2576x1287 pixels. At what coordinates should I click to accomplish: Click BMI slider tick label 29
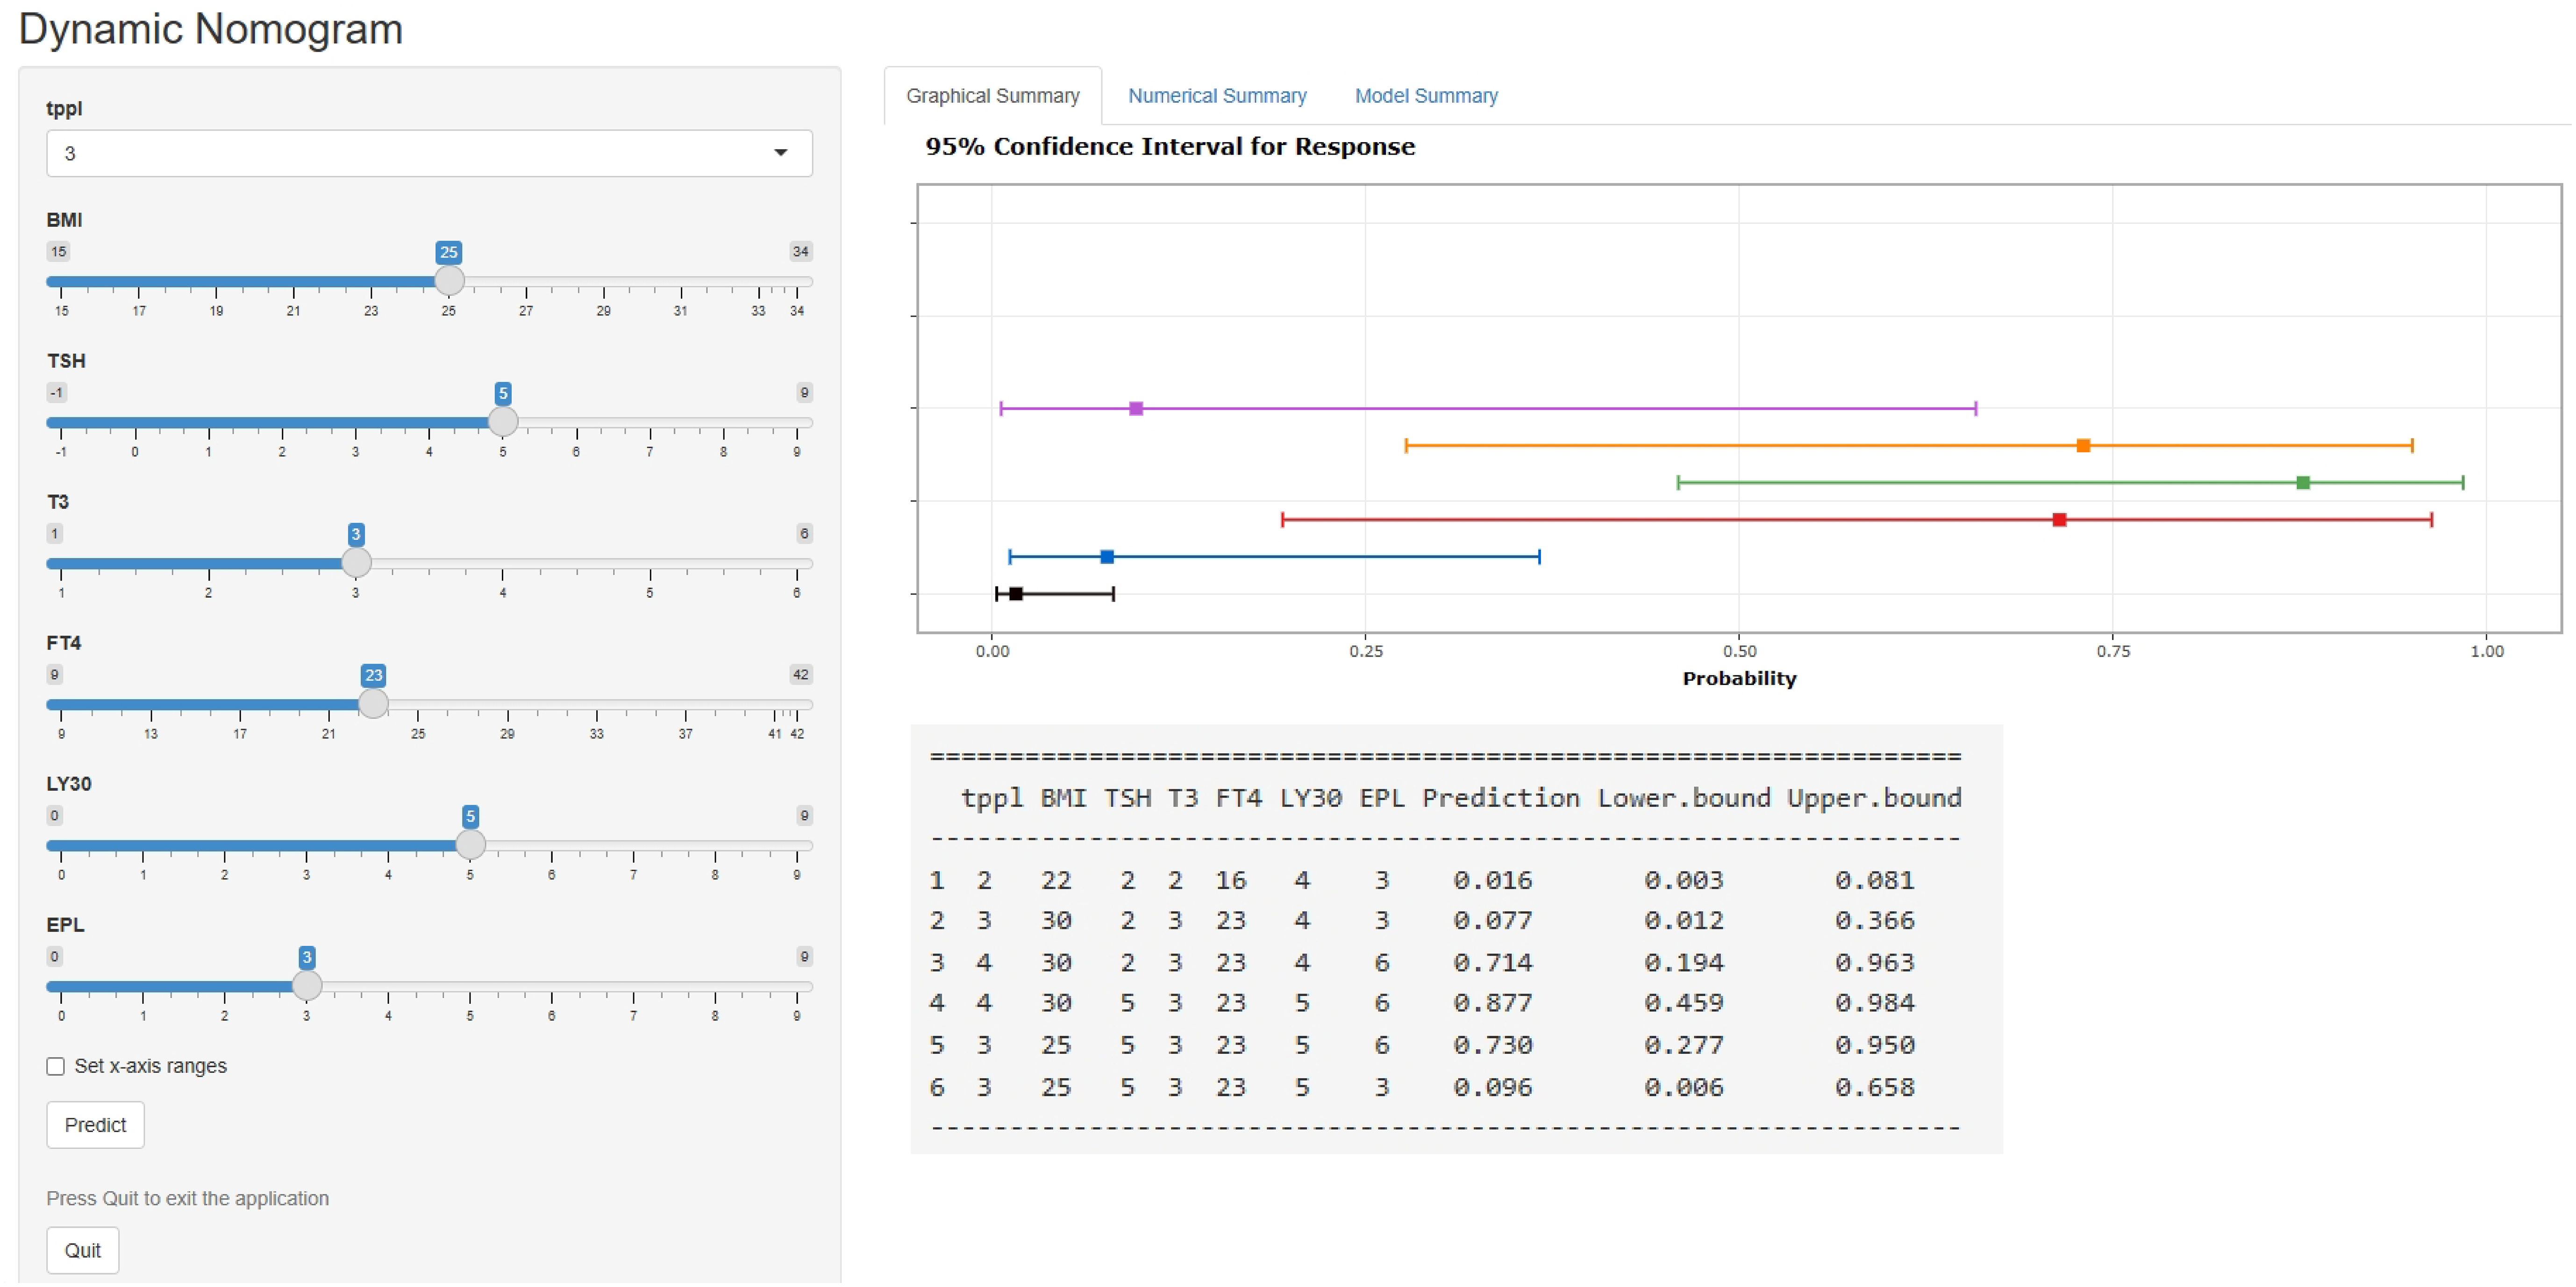pos(604,311)
